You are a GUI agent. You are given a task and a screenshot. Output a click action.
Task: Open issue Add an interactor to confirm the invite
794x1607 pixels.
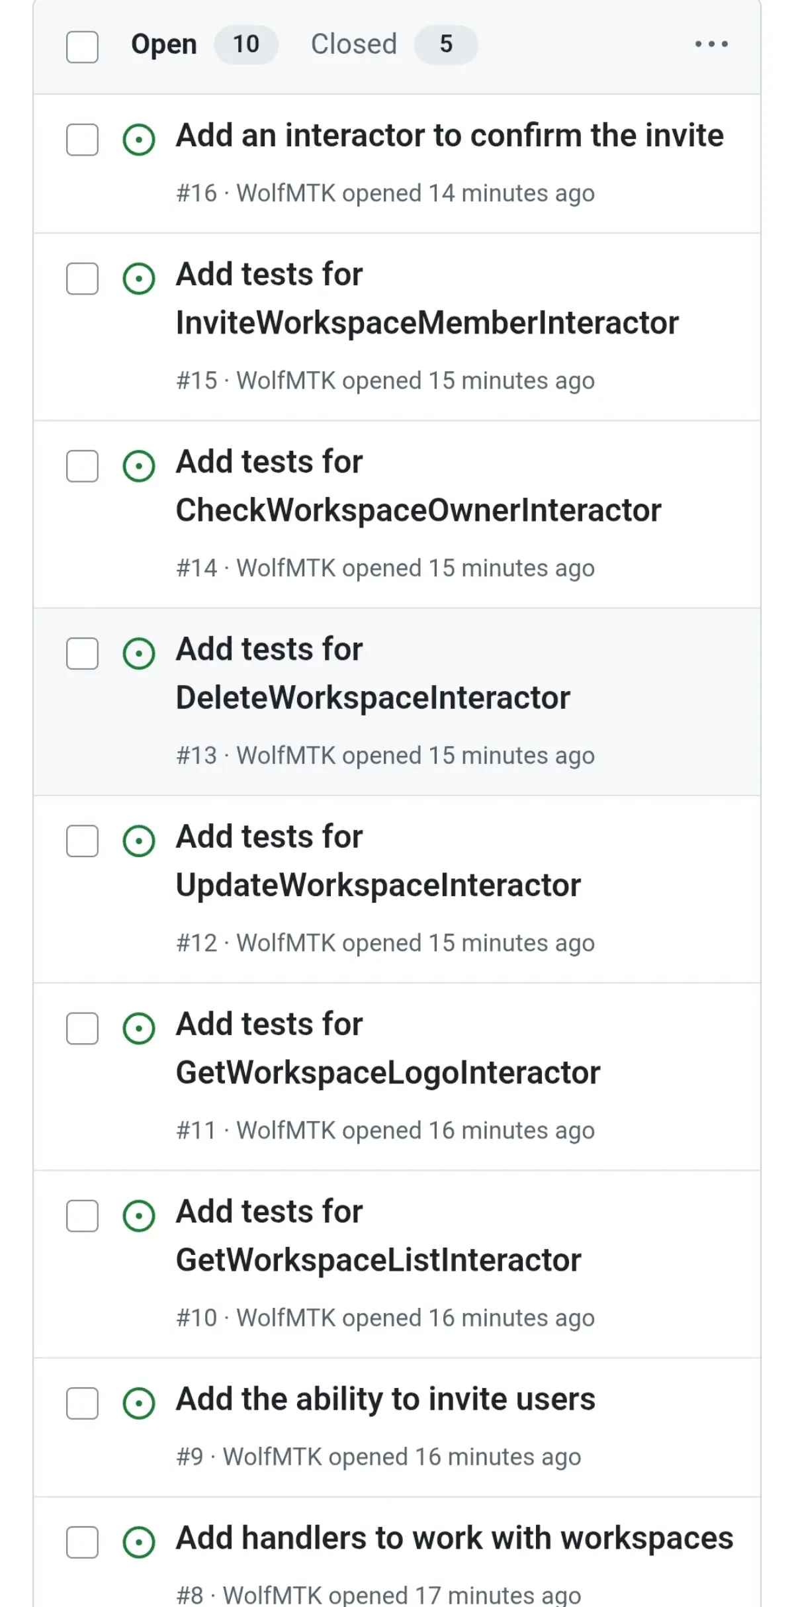click(450, 136)
